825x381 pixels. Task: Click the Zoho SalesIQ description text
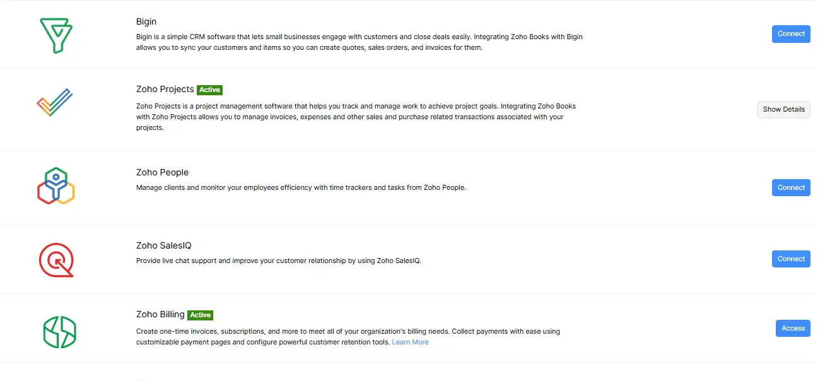click(278, 261)
